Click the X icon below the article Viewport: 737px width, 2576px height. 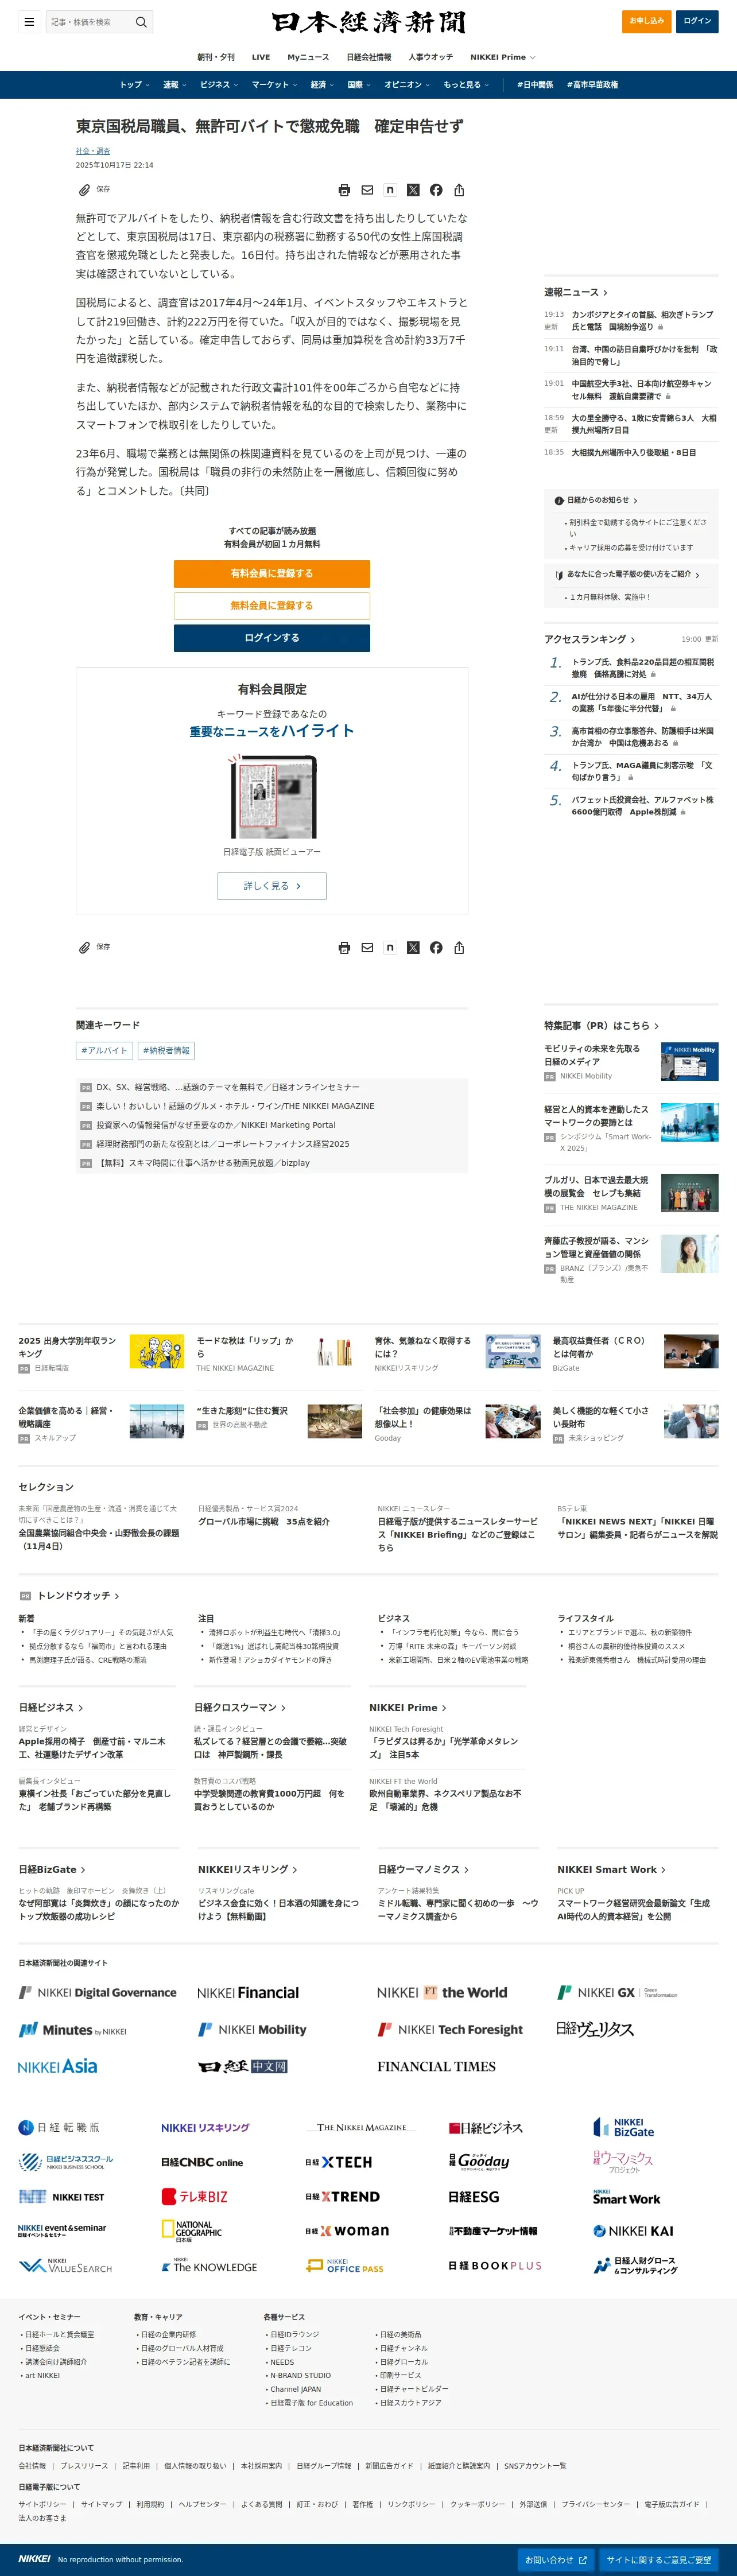(x=413, y=948)
